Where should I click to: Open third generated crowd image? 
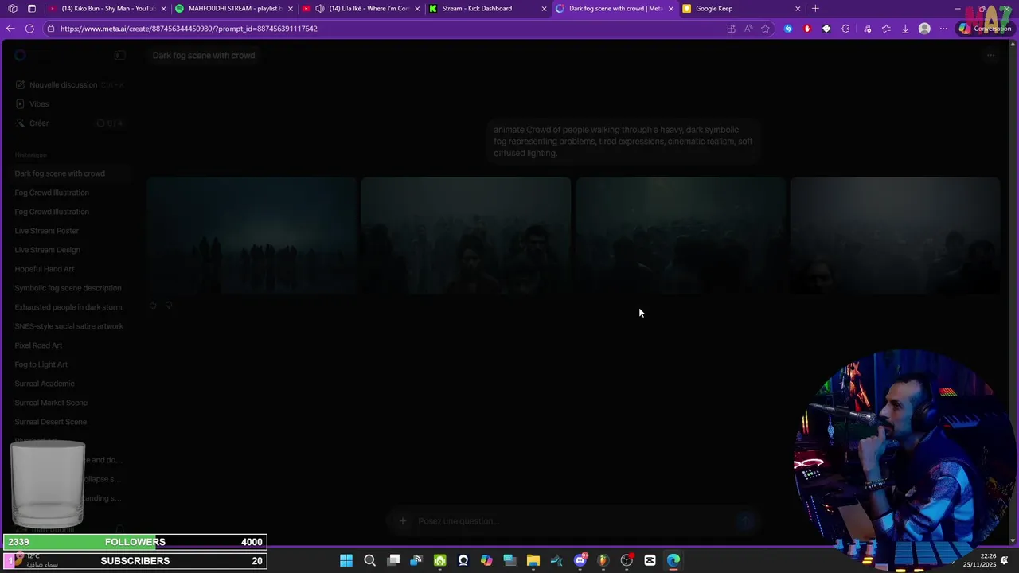681,236
